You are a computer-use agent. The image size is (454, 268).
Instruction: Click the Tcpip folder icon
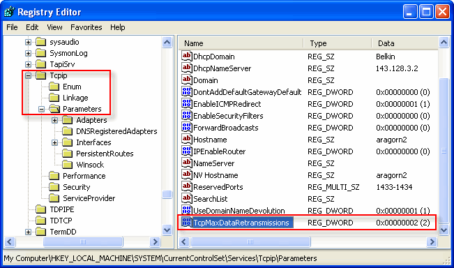click(41, 75)
